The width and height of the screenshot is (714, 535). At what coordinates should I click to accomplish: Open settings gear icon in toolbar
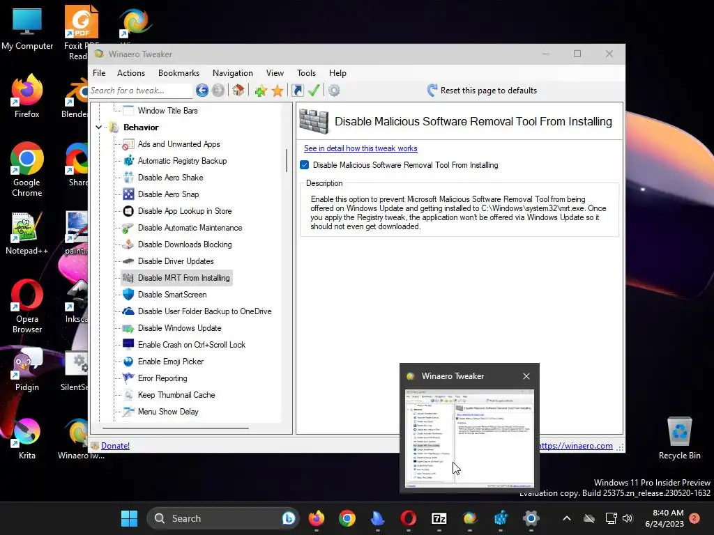pyautogui.click(x=334, y=91)
